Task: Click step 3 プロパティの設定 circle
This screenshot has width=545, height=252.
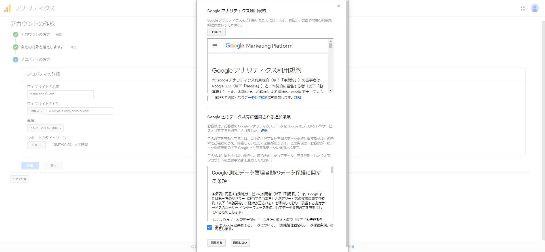Action: click(16, 60)
